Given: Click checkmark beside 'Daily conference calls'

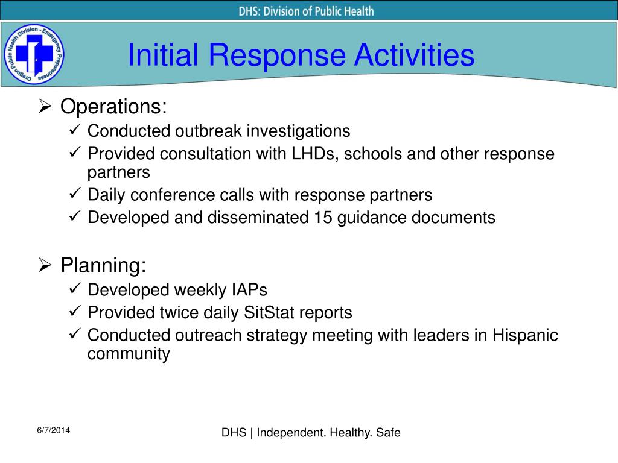Looking at the screenshot, I should [74, 193].
